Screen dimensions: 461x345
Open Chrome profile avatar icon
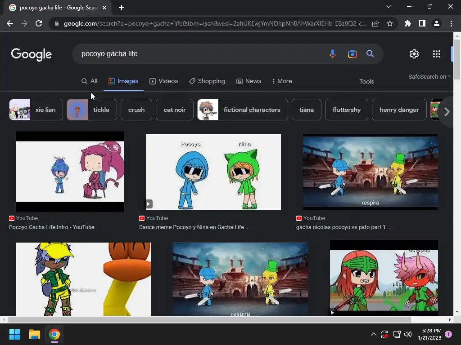point(437,23)
